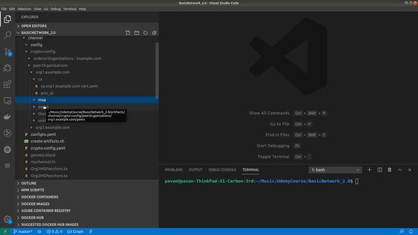Open the View menu

[x=38, y=8]
